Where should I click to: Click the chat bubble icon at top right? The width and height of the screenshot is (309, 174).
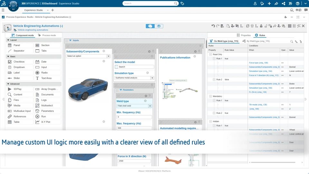[x=306, y=10]
